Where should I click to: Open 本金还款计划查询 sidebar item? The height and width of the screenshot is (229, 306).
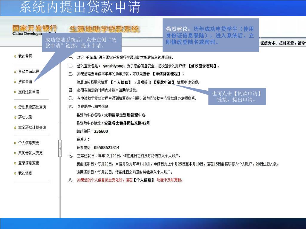click(x=32, y=127)
